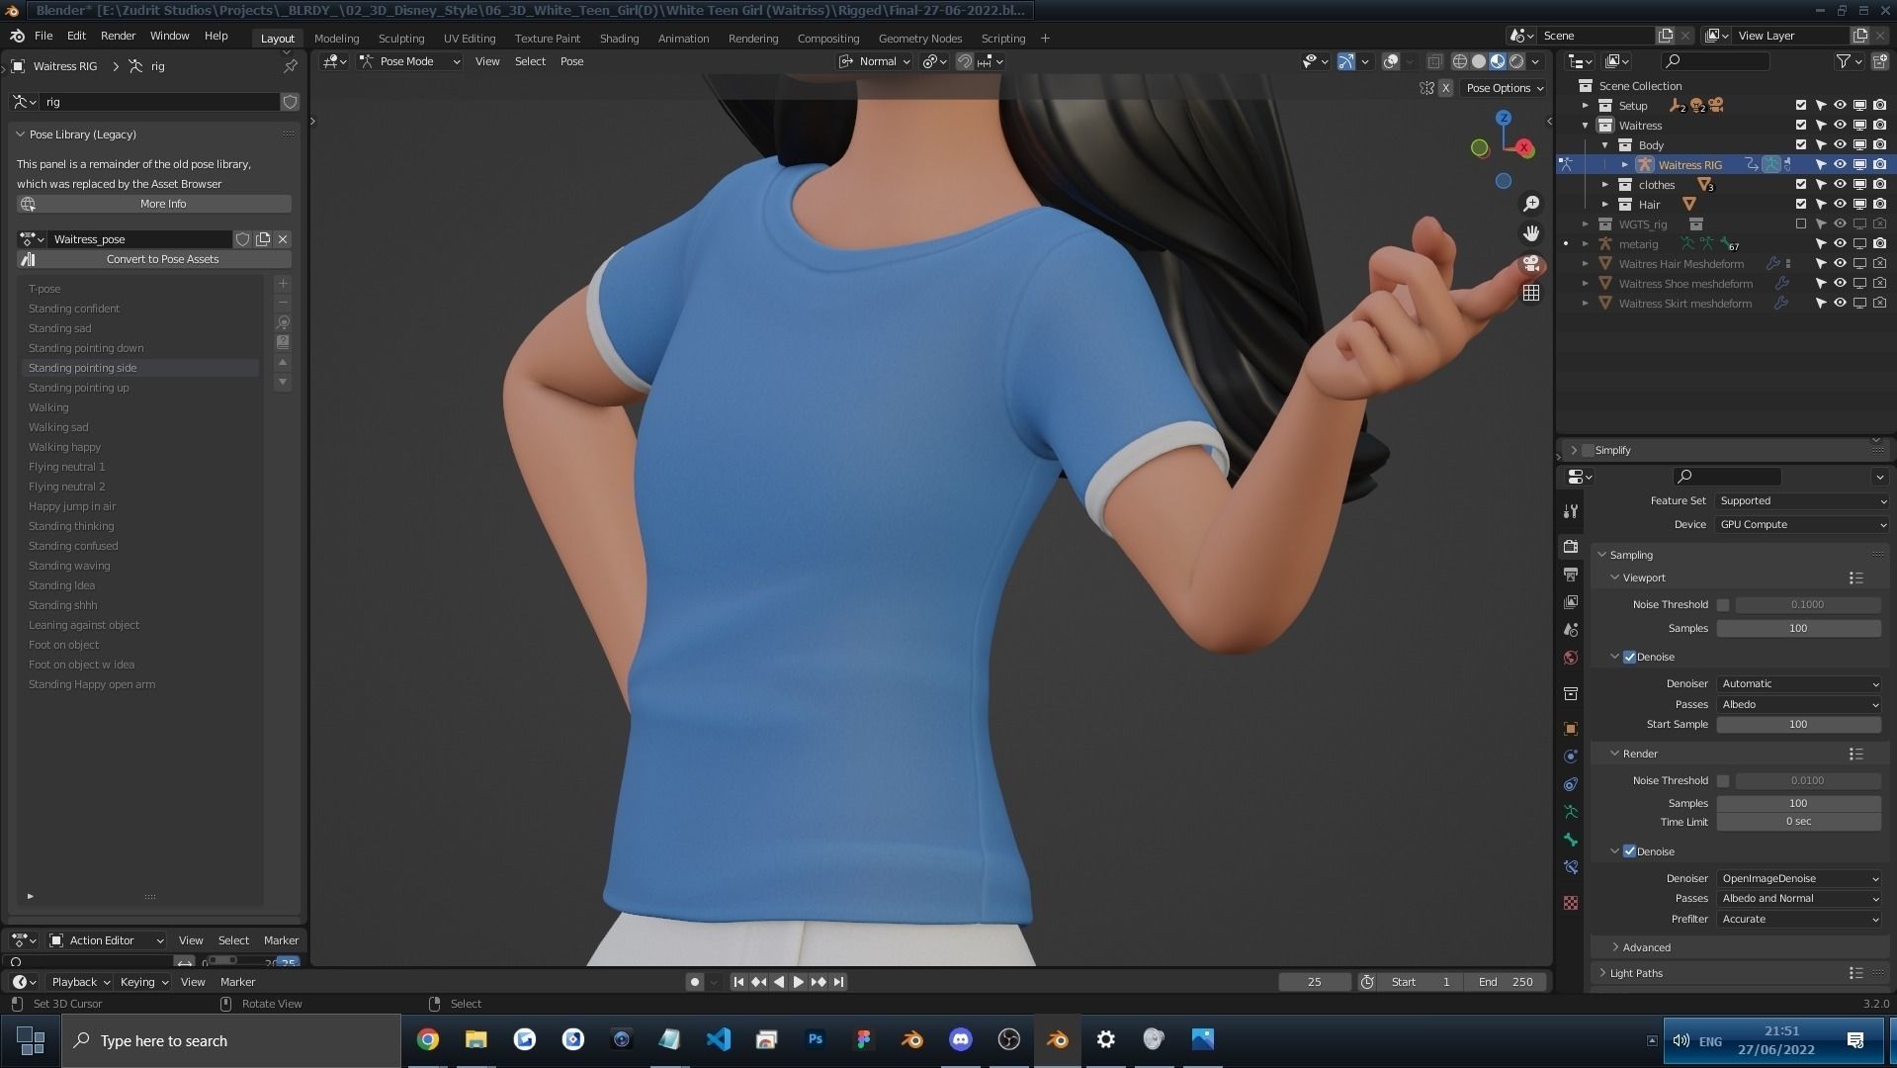Screen dimensions: 1897x1068
Task: Open the Bone properties tab
Action: coord(1570,840)
